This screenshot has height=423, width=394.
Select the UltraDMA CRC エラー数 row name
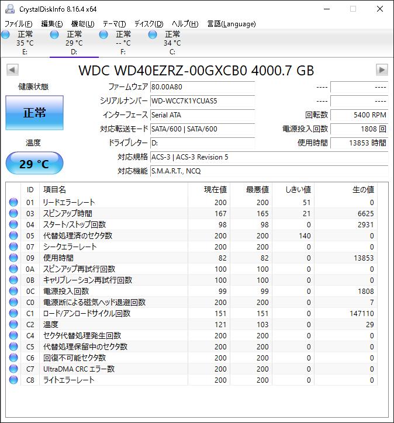[x=79, y=369]
